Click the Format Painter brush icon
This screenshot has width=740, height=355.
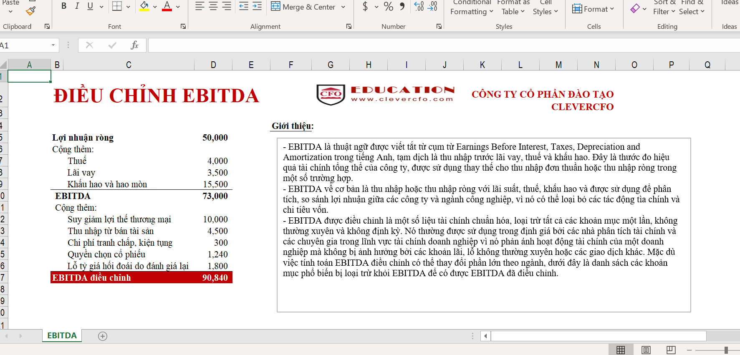pyautogui.click(x=30, y=11)
